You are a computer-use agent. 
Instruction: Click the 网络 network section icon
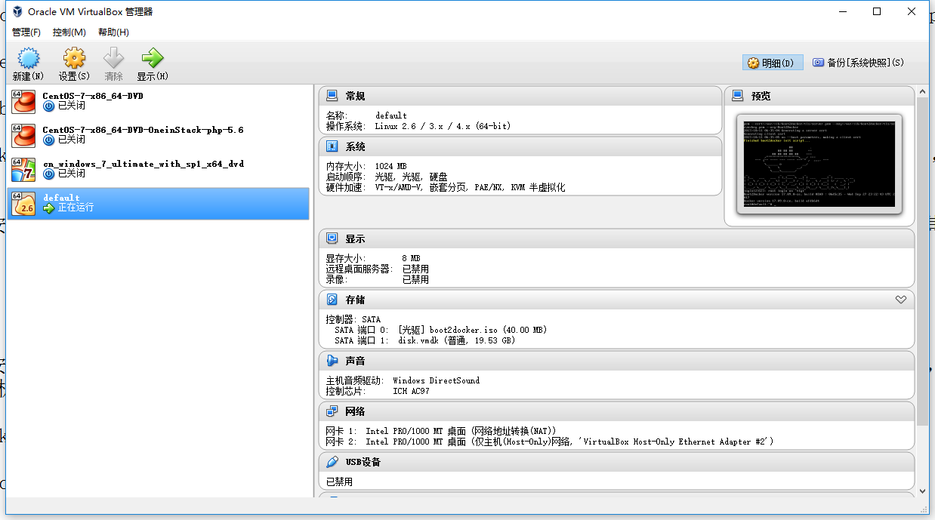tap(332, 411)
